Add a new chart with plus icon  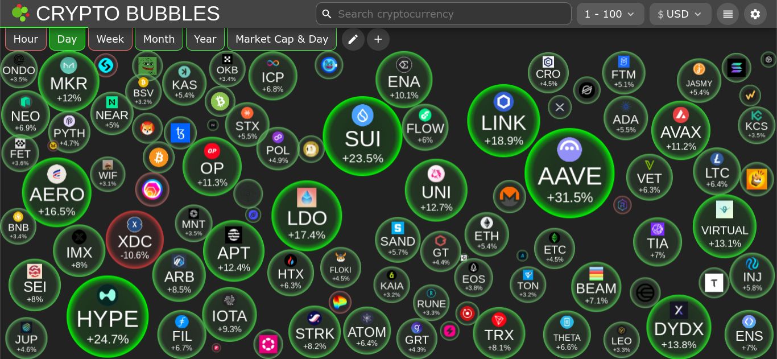pyautogui.click(x=378, y=39)
